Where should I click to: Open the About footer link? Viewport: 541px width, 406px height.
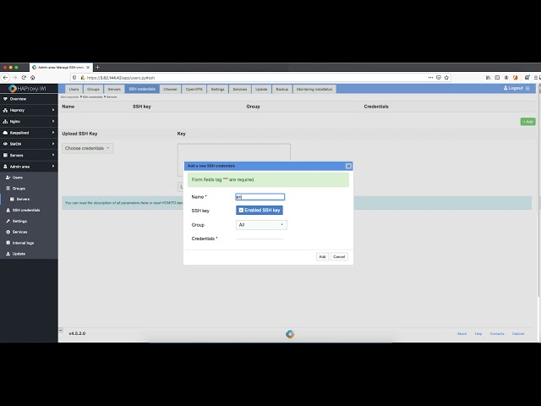pyautogui.click(x=462, y=334)
